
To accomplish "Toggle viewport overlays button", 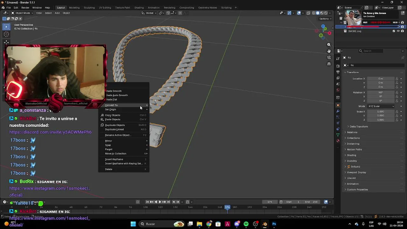I will tap(299, 13).
